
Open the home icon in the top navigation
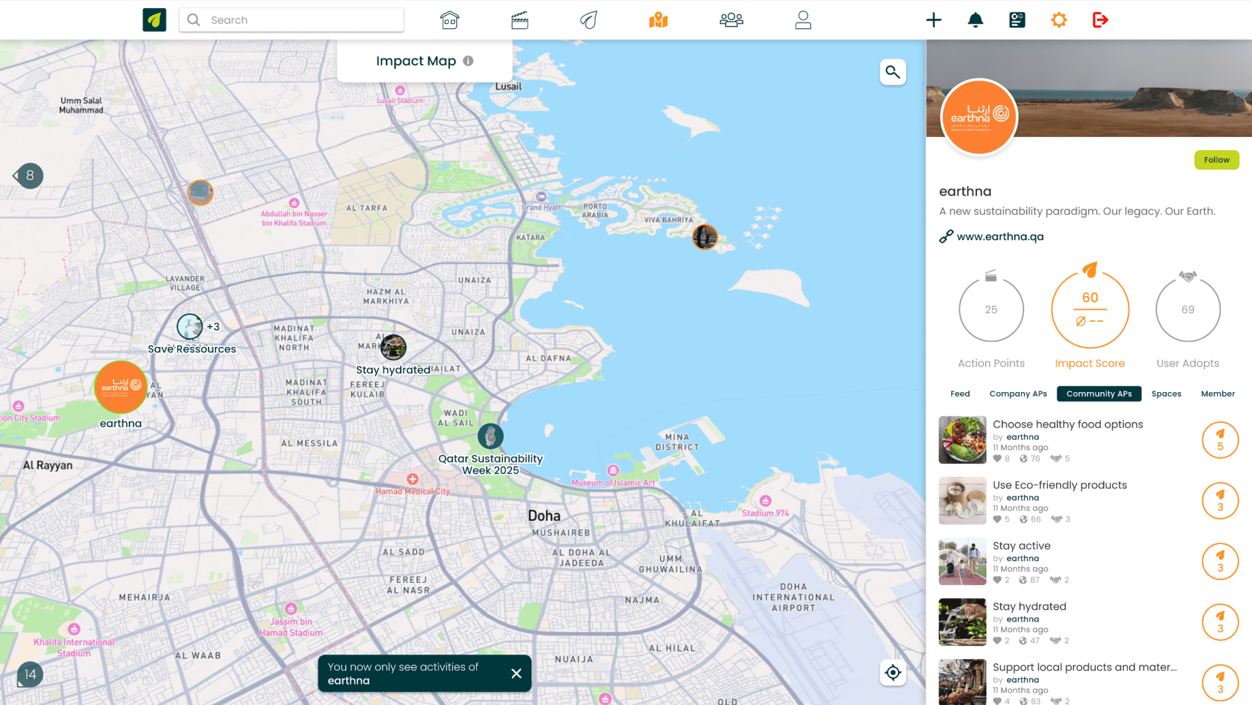click(x=449, y=20)
